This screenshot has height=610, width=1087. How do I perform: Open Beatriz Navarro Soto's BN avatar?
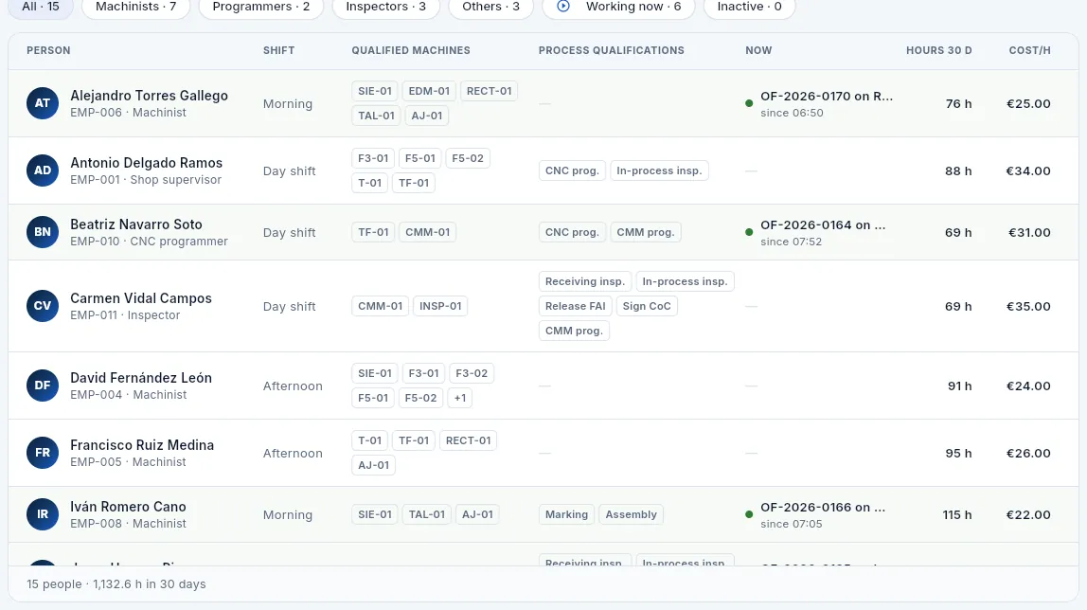pyautogui.click(x=43, y=232)
